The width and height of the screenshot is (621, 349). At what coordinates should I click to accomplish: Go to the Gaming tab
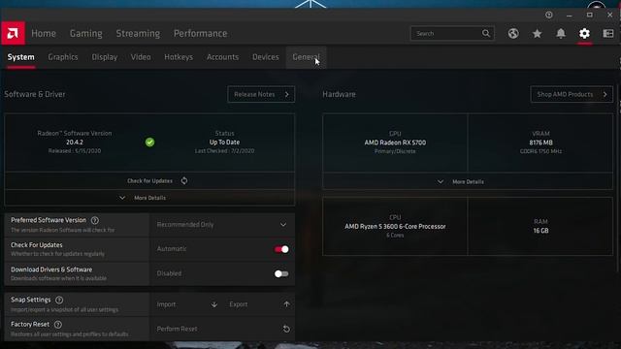[x=86, y=34]
